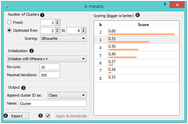Decrease the Fixed cluster count
This screenshot has width=188, height=124.
[57, 24]
